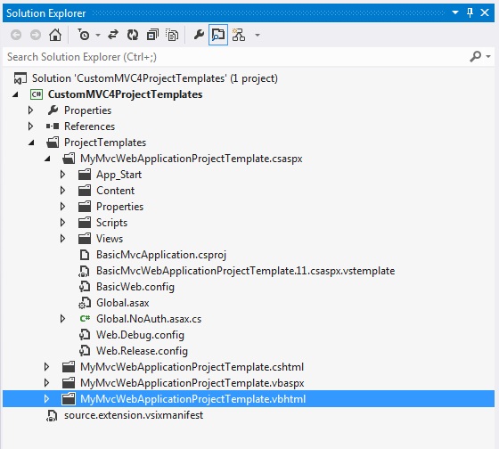Toggle auto-hide pin on Solution Explorer
This screenshot has height=449, width=499.
pos(470,12)
